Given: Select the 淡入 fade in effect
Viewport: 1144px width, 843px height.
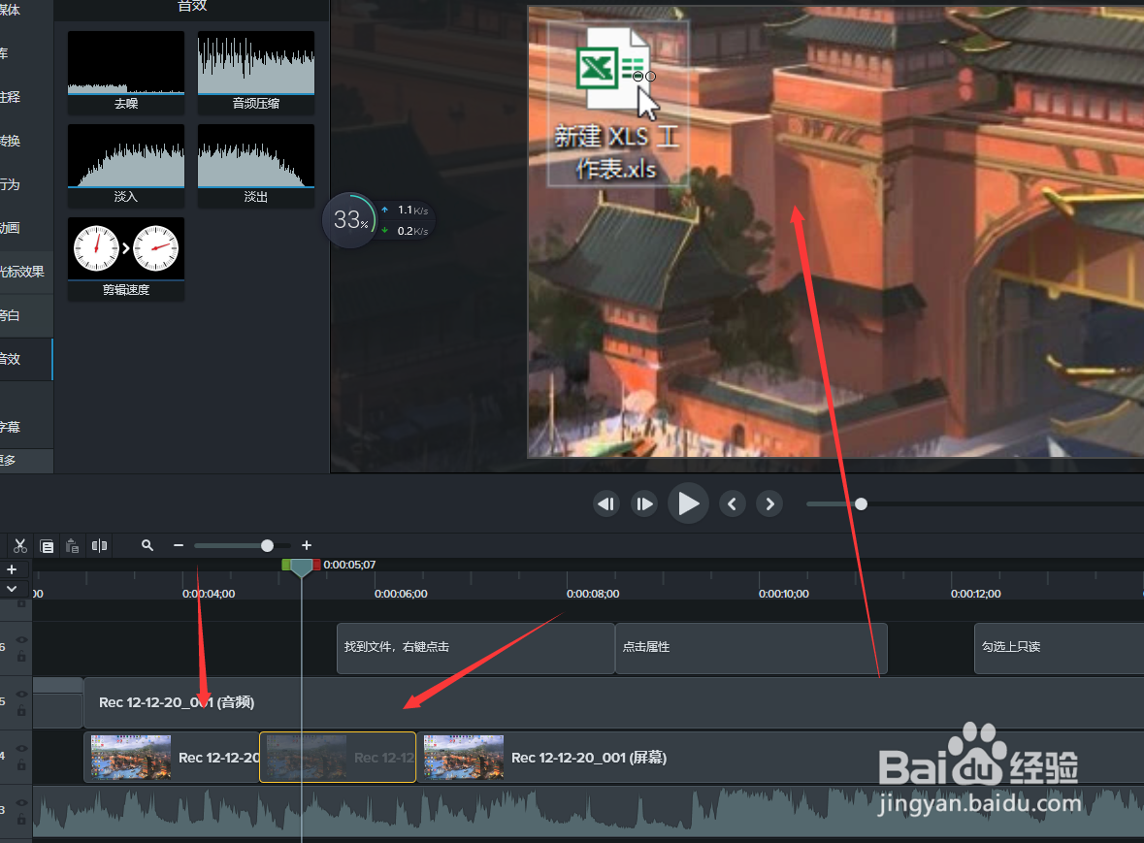Looking at the screenshot, I should click(x=125, y=166).
